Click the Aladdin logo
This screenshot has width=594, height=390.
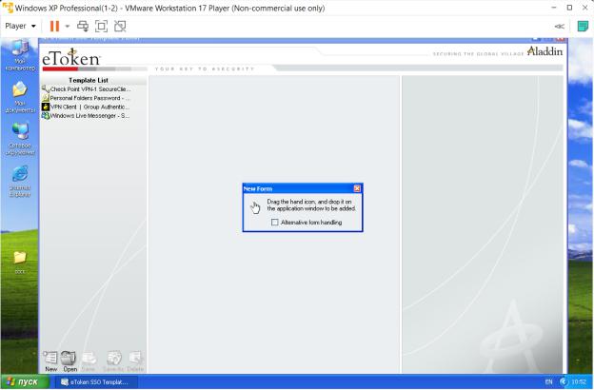tap(544, 51)
